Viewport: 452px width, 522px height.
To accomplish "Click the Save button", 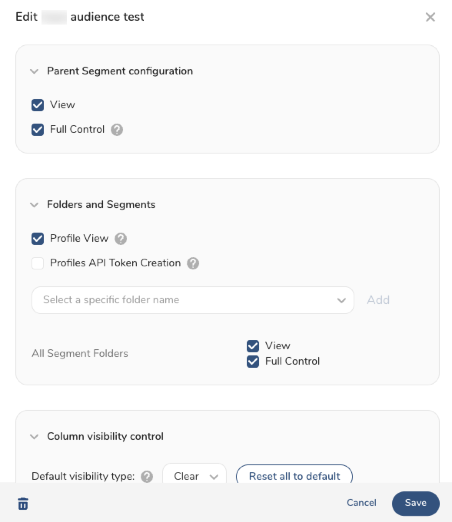I will click(x=415, y=503).
